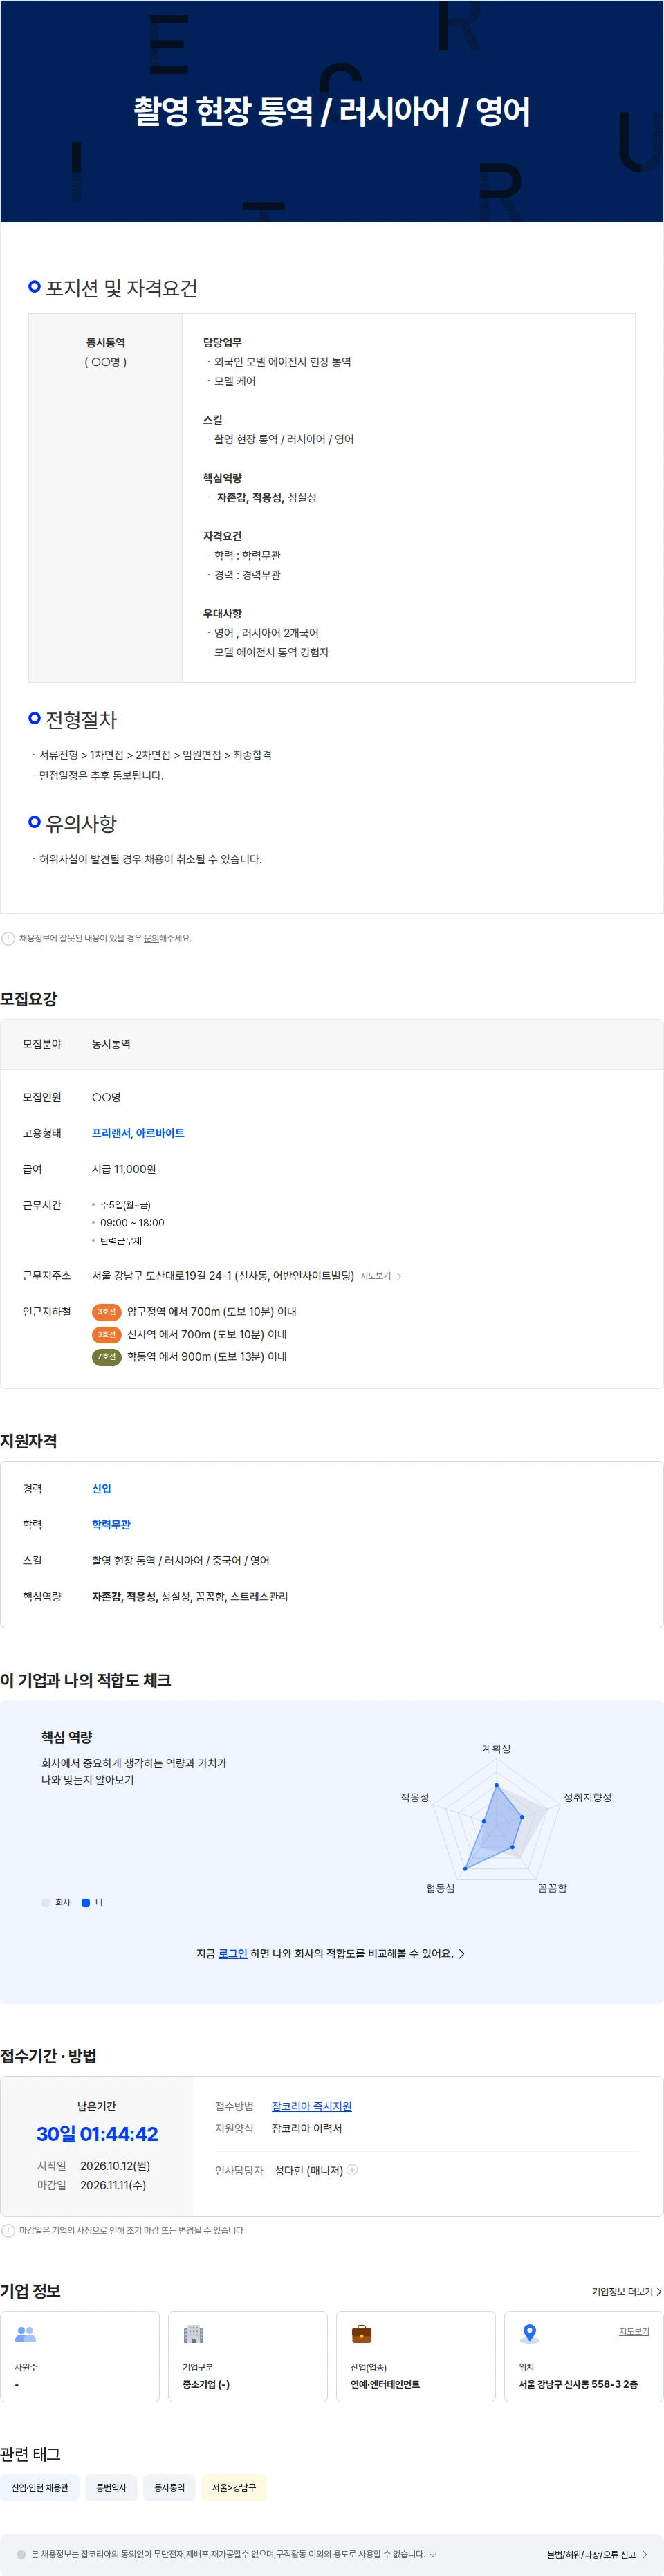Click the 서울 강남구 신사동 558-3 2층 address
Screen dimensions: 664x2576
(x=578, y=2384)
